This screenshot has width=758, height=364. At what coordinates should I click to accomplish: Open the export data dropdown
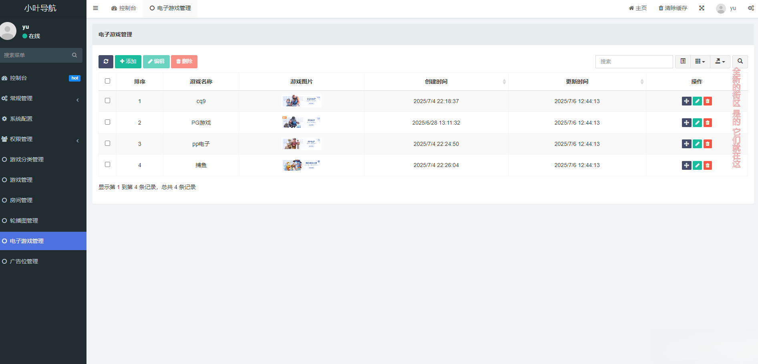click(720, 62)
